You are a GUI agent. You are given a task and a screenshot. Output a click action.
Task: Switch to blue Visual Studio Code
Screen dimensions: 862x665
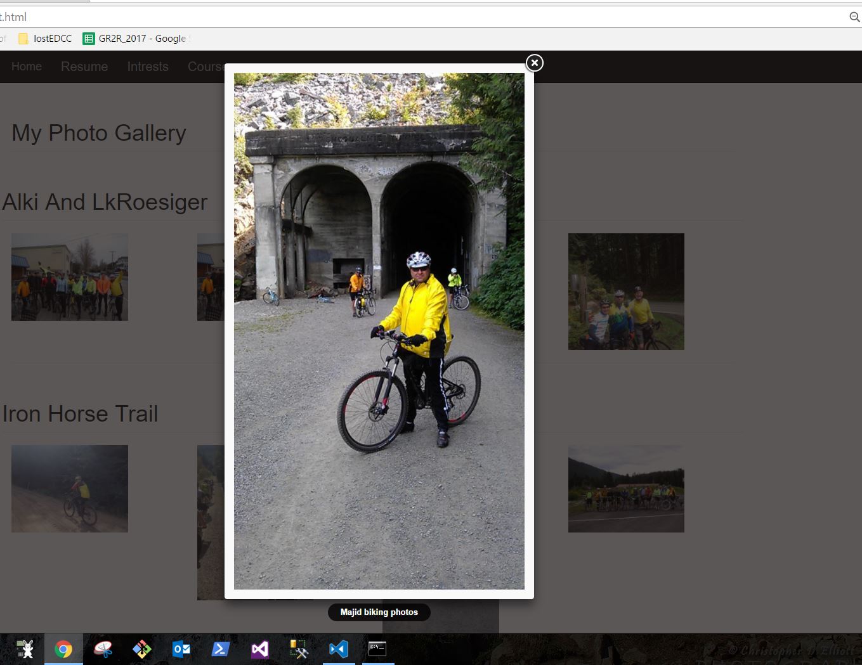(x=339, y=649)
